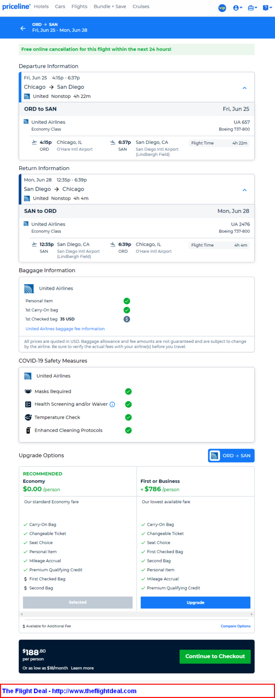Click the Masks Required green checkmark

click(128, 391)
